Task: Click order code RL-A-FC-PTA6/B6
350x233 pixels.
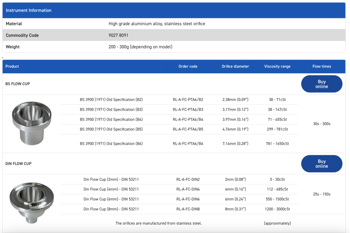Action: coord(188,144)
